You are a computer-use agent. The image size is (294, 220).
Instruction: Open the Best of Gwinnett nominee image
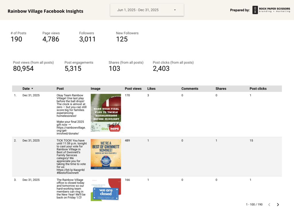coord(106,154)
